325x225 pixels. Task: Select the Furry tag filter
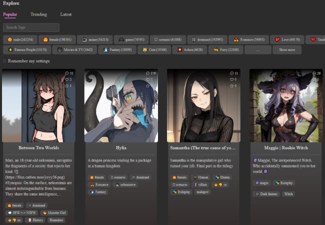pos(225,50)
